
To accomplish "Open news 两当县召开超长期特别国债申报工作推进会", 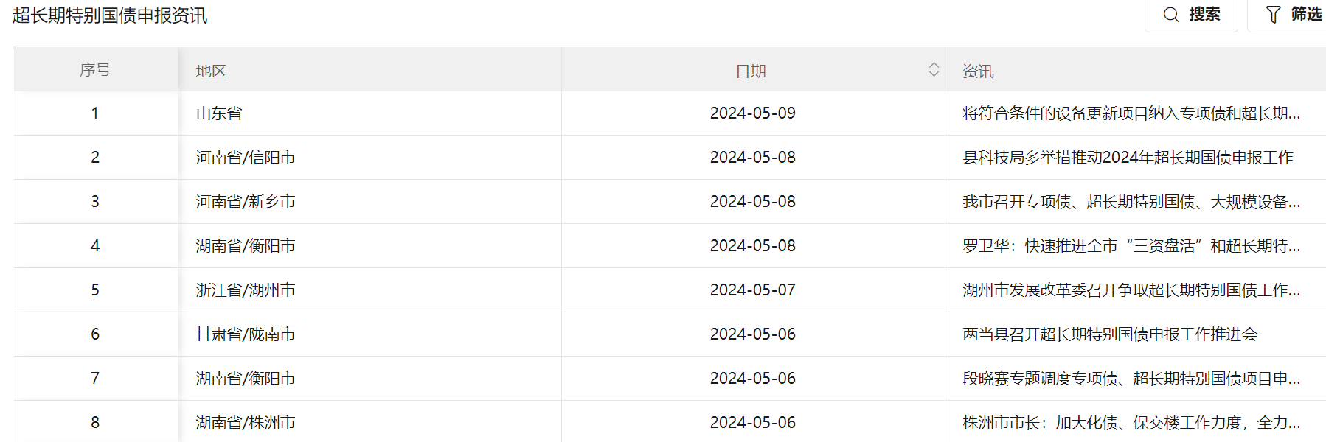I will [1110, 334].
